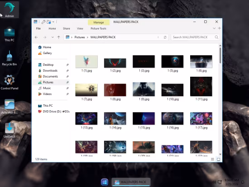Select the Manage contextual tab
Viewport: 249px width, 187px height.
coord(99,22)
